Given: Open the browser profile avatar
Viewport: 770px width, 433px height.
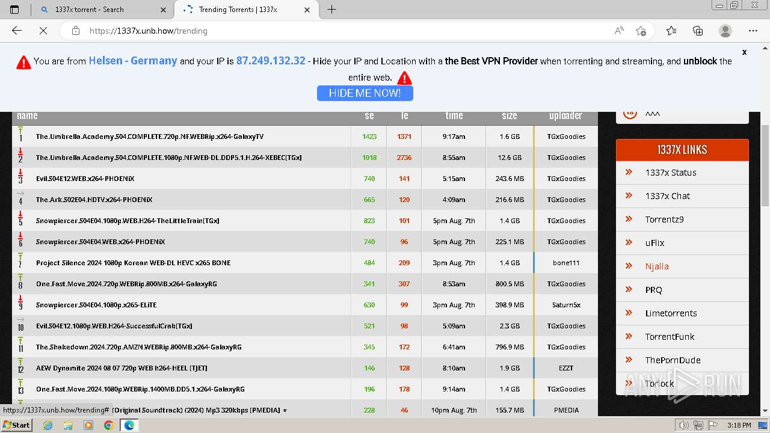Looking at the screenshot, I should [x=725, y=31].
